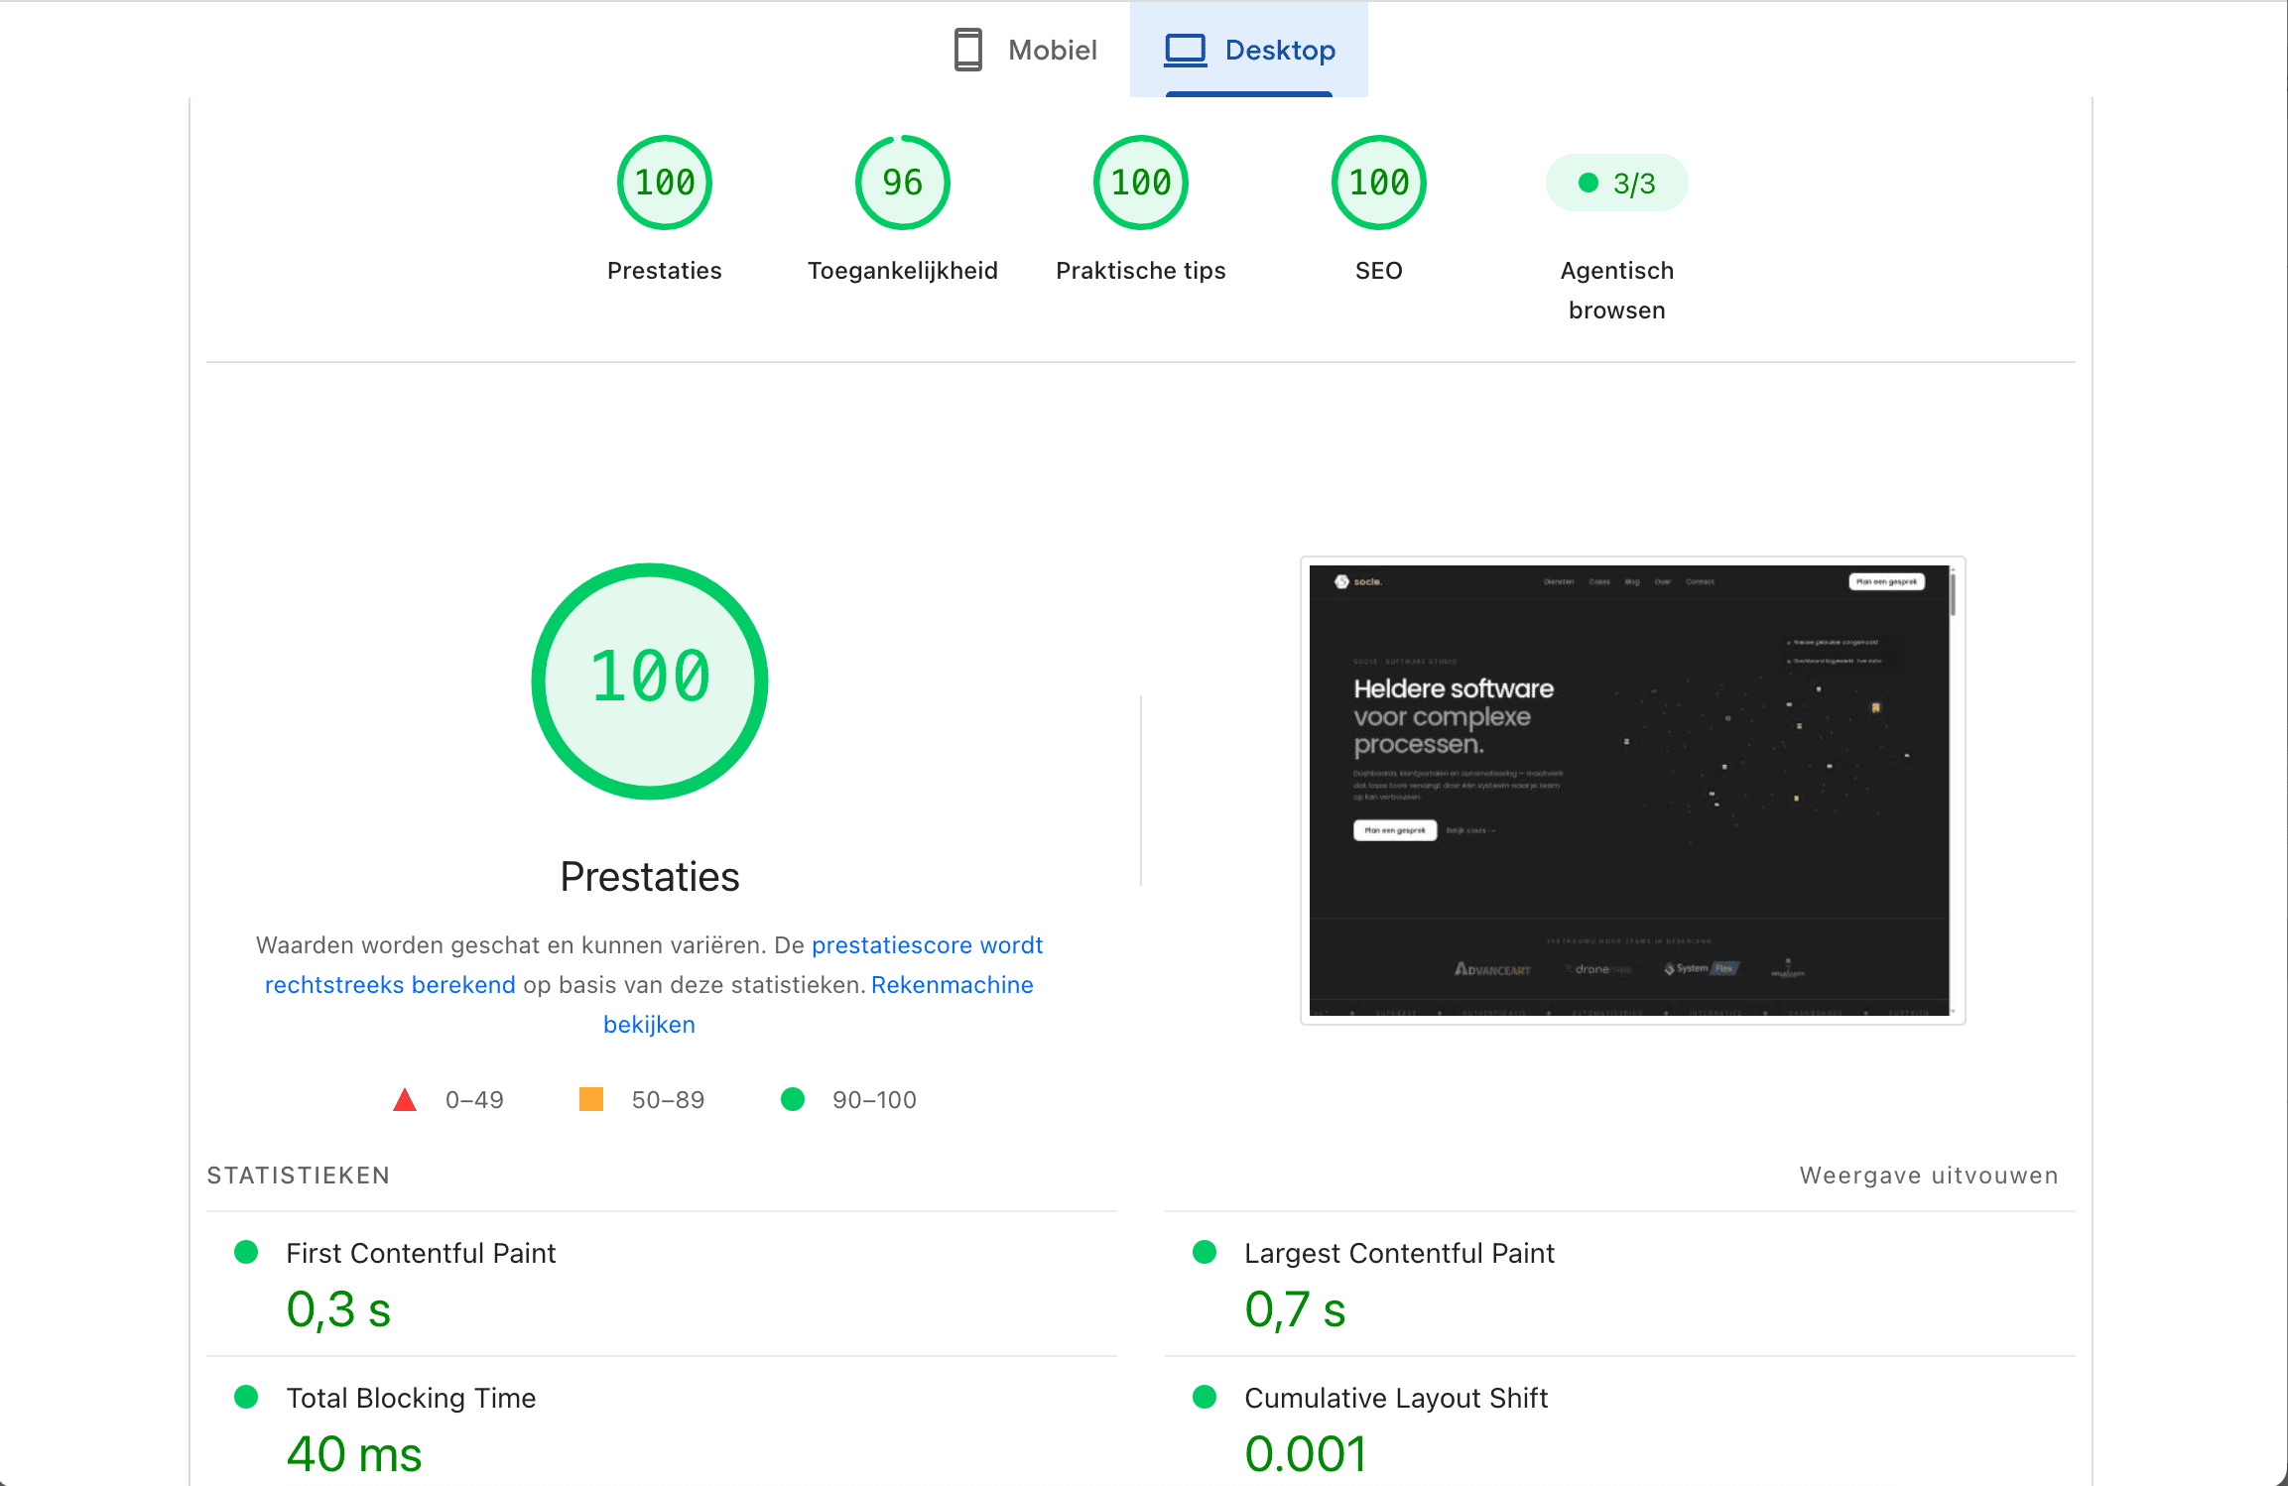Click the green dot beside Cumulative Layout Shift
Viewport: 2288px width, 1486px height.
tap(1205, 1397)
